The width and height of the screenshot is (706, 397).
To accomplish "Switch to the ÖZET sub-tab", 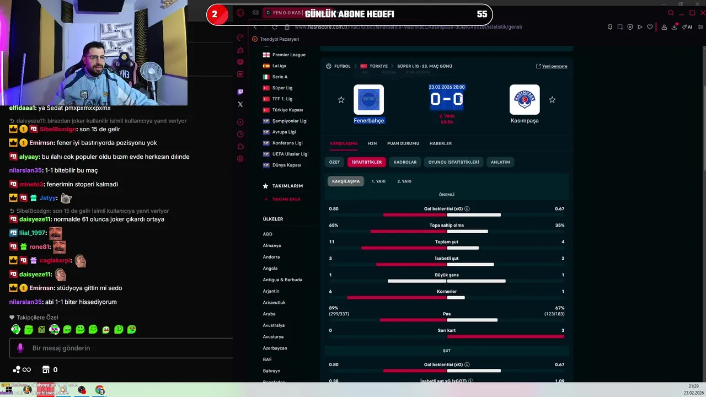I will [x=335, y=162].
